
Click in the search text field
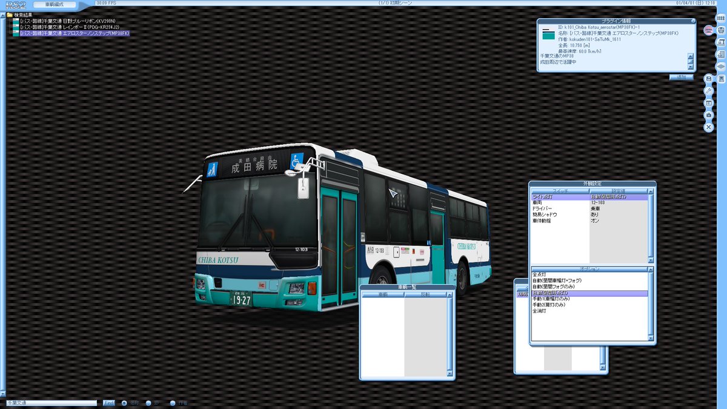(x=51, y=403)
